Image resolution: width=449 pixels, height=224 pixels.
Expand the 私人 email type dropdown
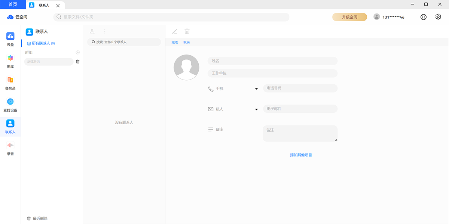coord(256,109)
